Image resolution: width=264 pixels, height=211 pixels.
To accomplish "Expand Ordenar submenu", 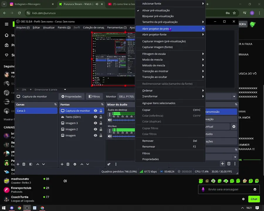I will tap(170, 91).
